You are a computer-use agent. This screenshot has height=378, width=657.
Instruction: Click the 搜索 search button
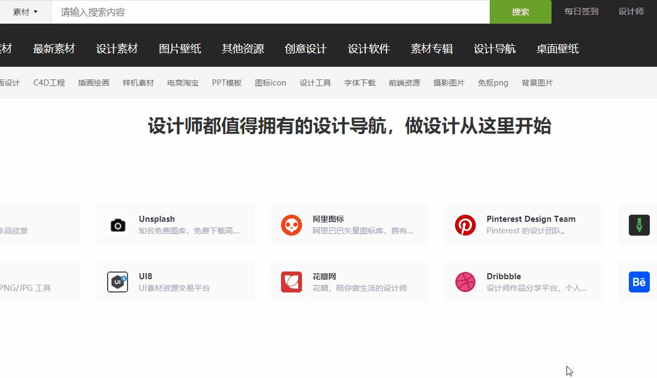click(x=520, y=12)
